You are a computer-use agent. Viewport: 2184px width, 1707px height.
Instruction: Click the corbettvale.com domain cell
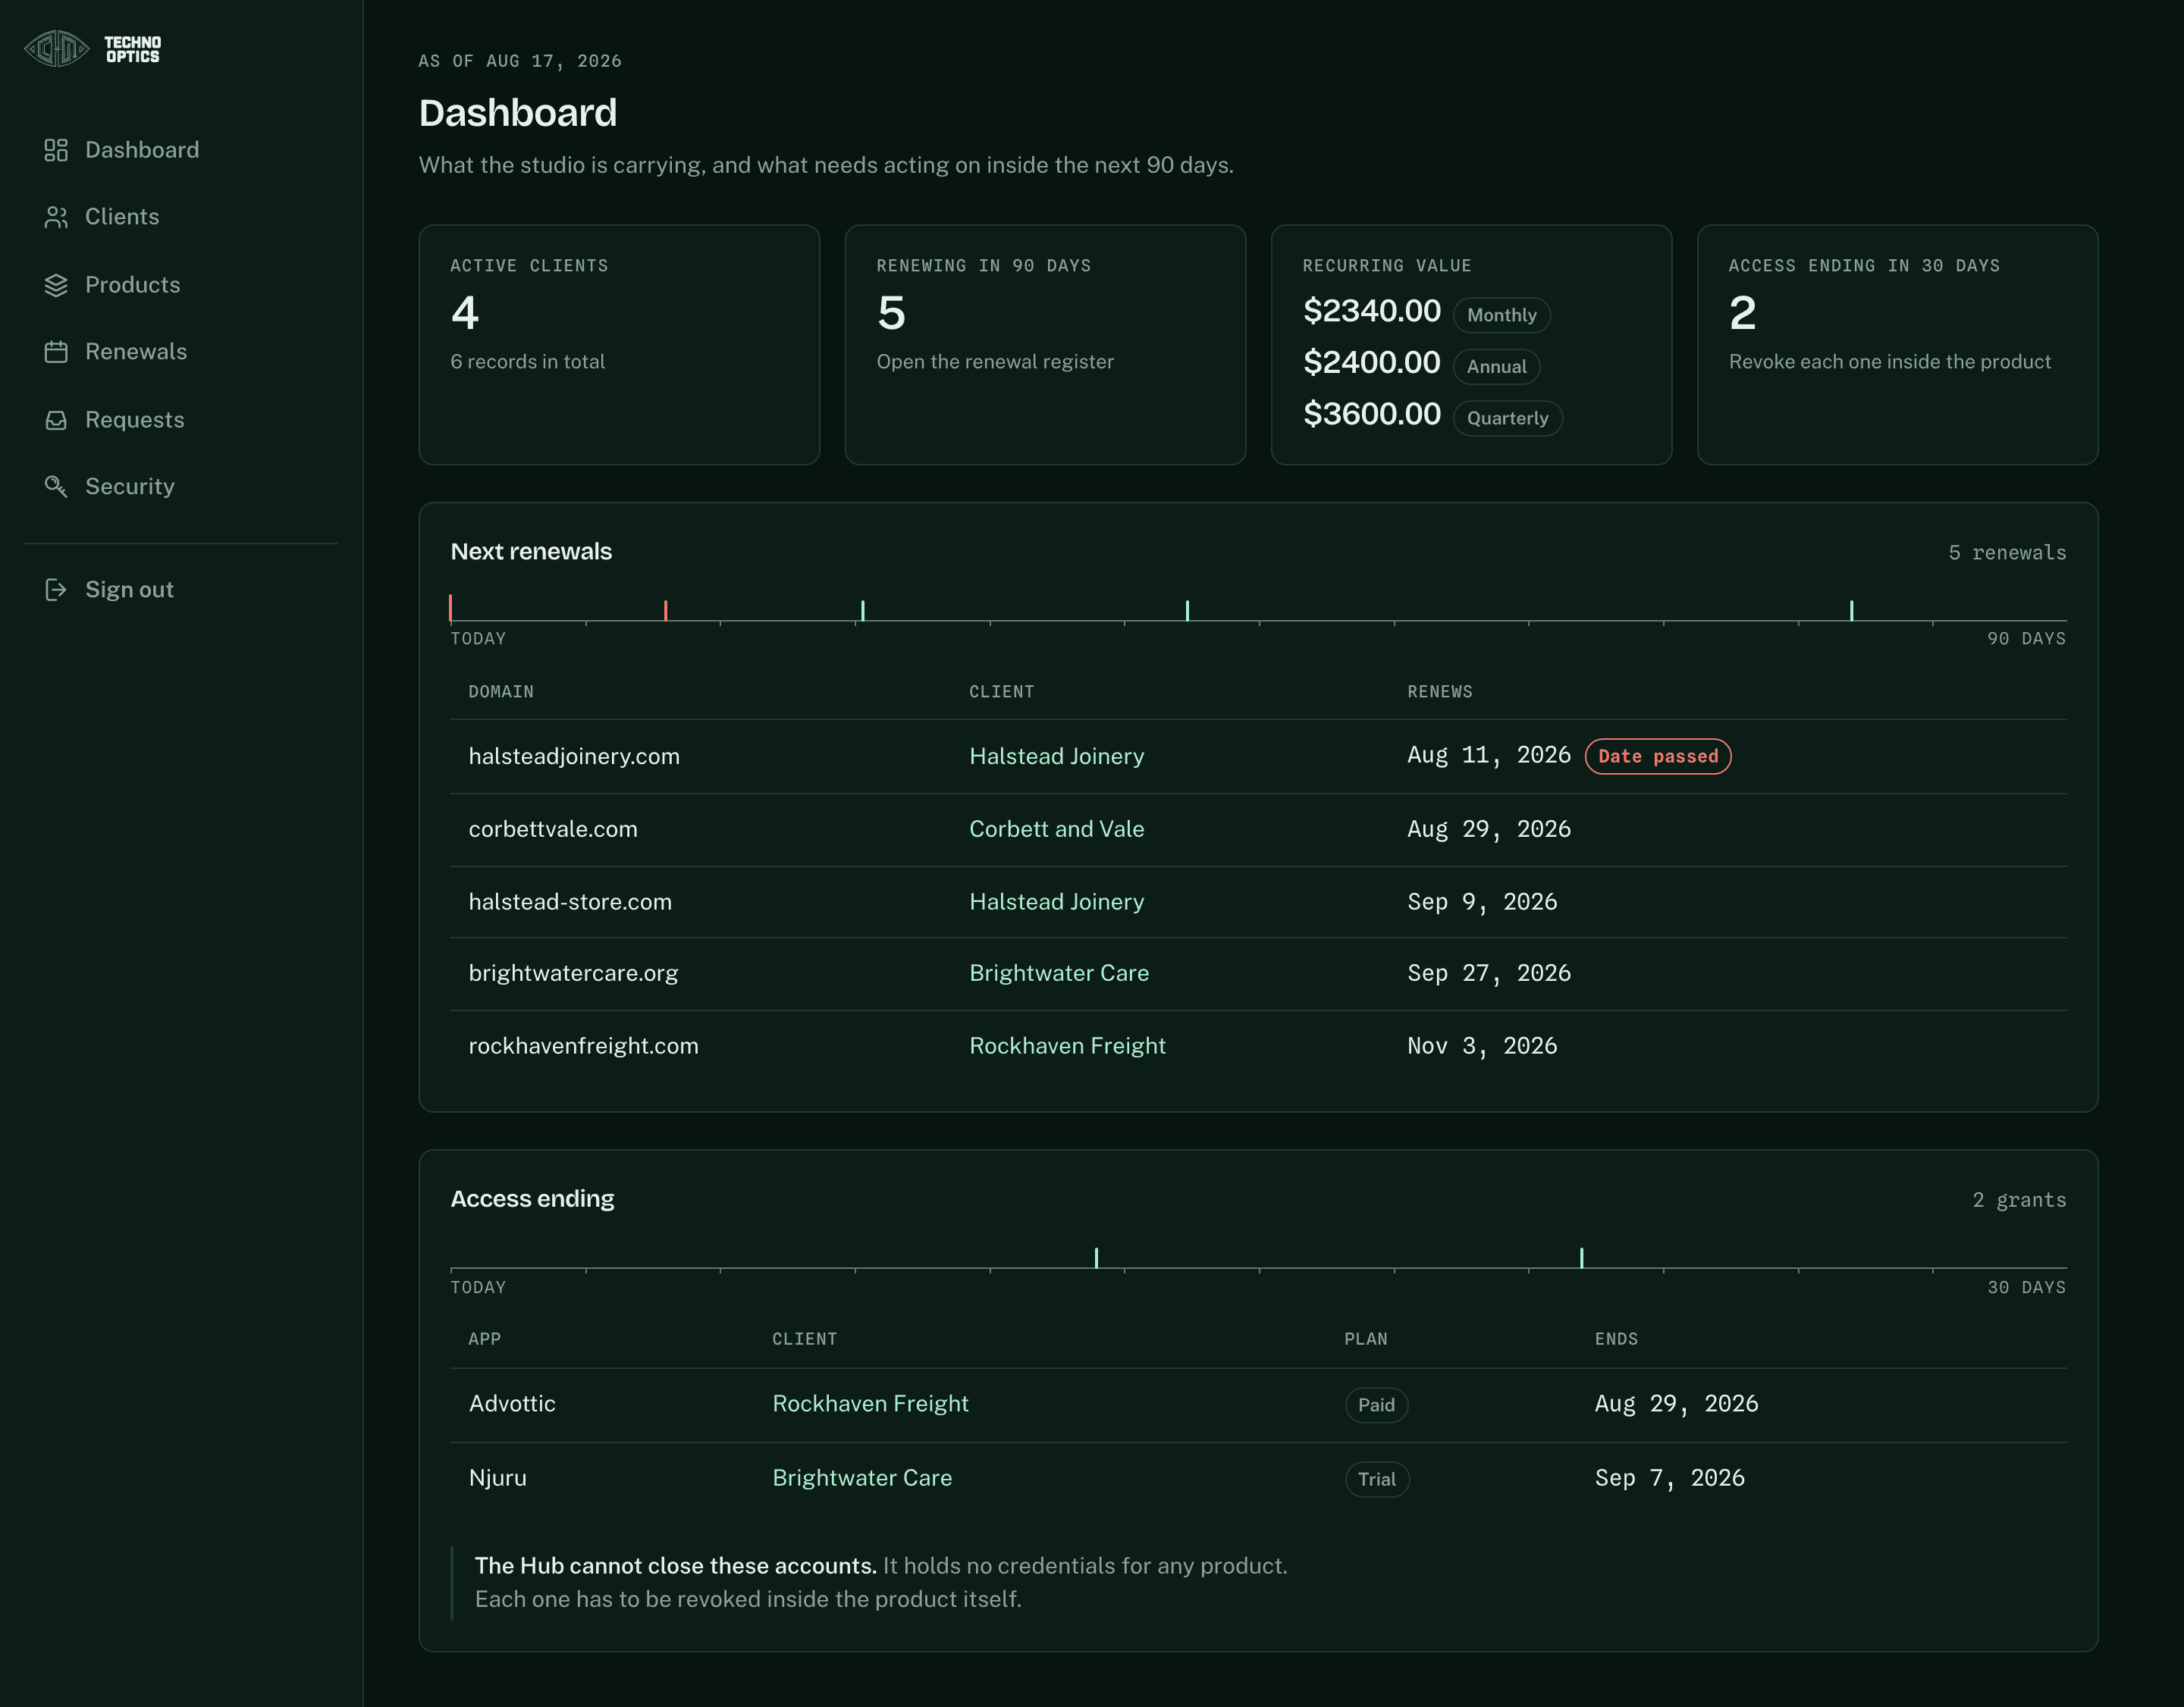pyautogui.click(x=553, y=829)
